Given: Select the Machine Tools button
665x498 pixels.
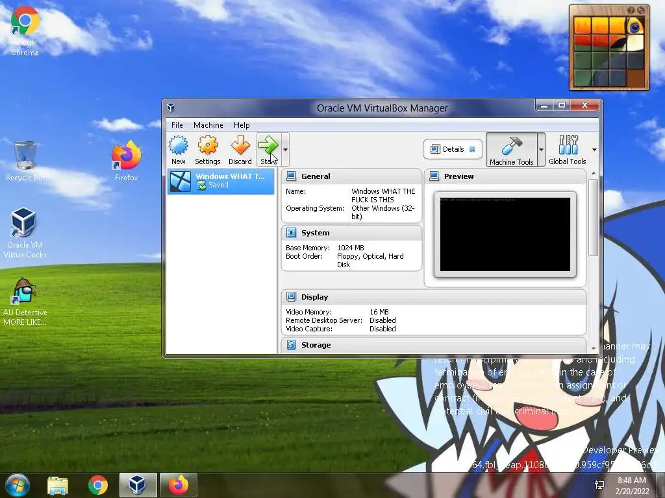Looking at the screenshot, I should [x=512, y=150].
